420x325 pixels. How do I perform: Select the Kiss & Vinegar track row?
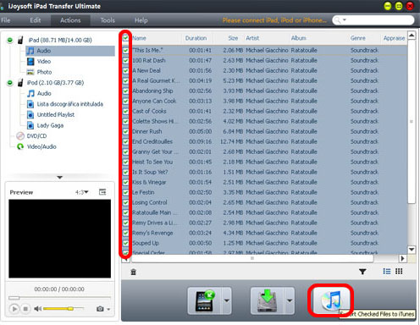265,183
